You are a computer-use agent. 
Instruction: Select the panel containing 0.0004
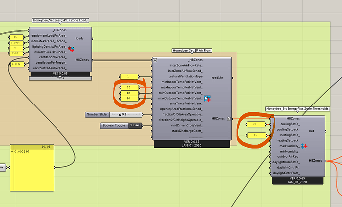click(x=16, y=43)
